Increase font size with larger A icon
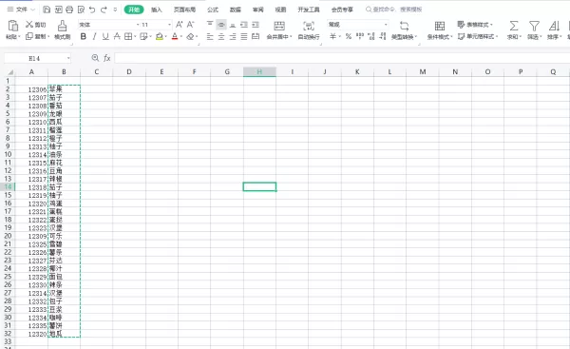Viewport: 570px width, 349px height. [x=180, y=25]
